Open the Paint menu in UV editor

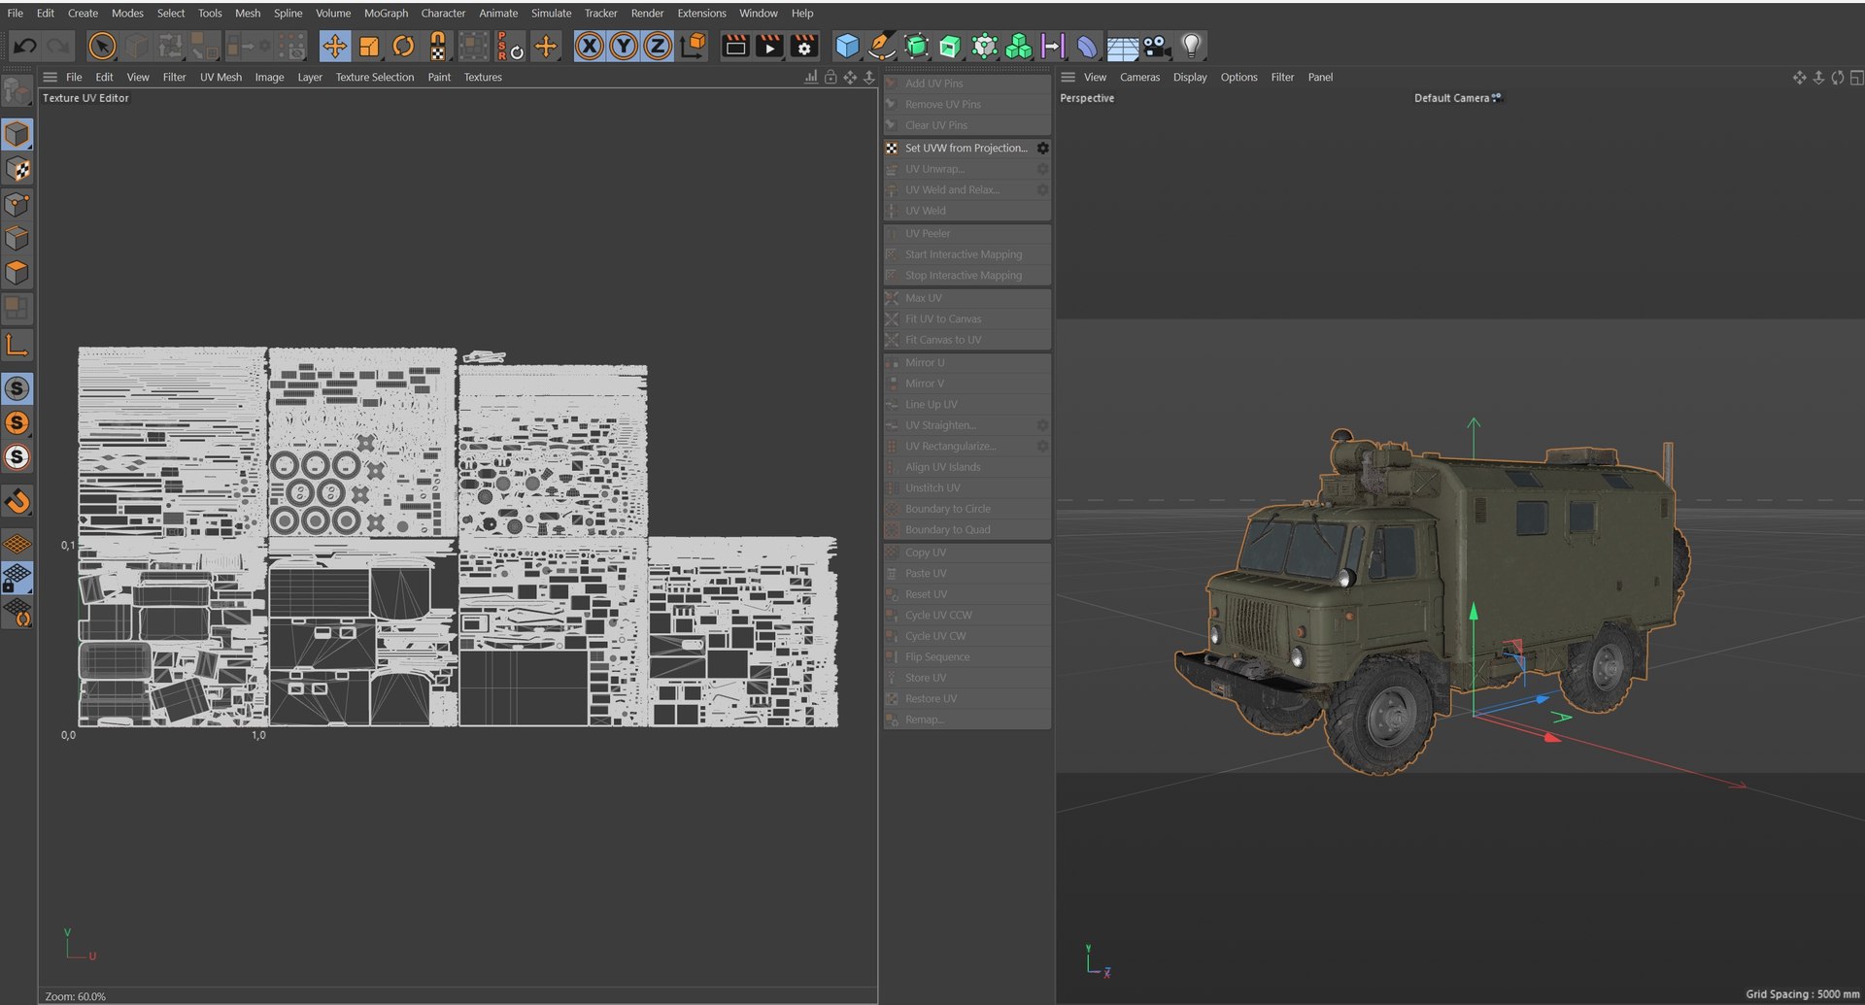[439, 77]
